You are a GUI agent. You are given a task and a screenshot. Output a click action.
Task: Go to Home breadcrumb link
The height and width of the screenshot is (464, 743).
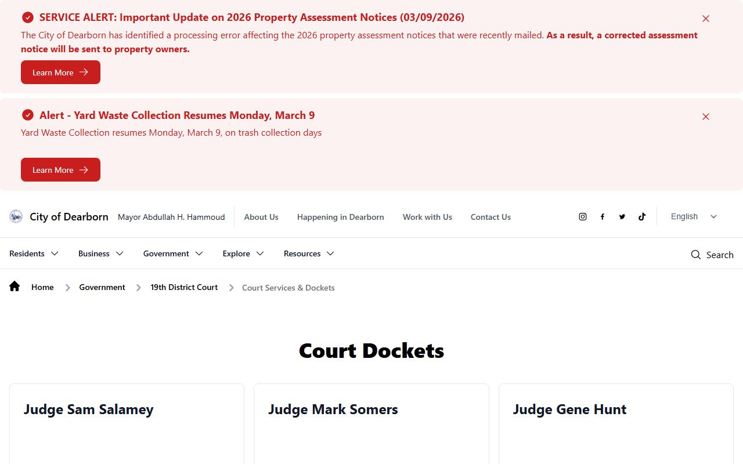click(x=42, y=287)
